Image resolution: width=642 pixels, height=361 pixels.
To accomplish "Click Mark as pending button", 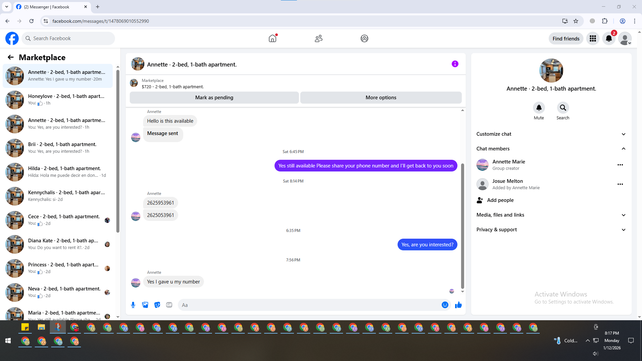I will [x=214, y=98].
